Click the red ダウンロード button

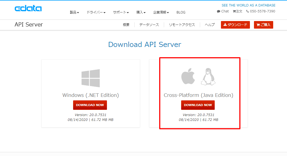(235, 25)
